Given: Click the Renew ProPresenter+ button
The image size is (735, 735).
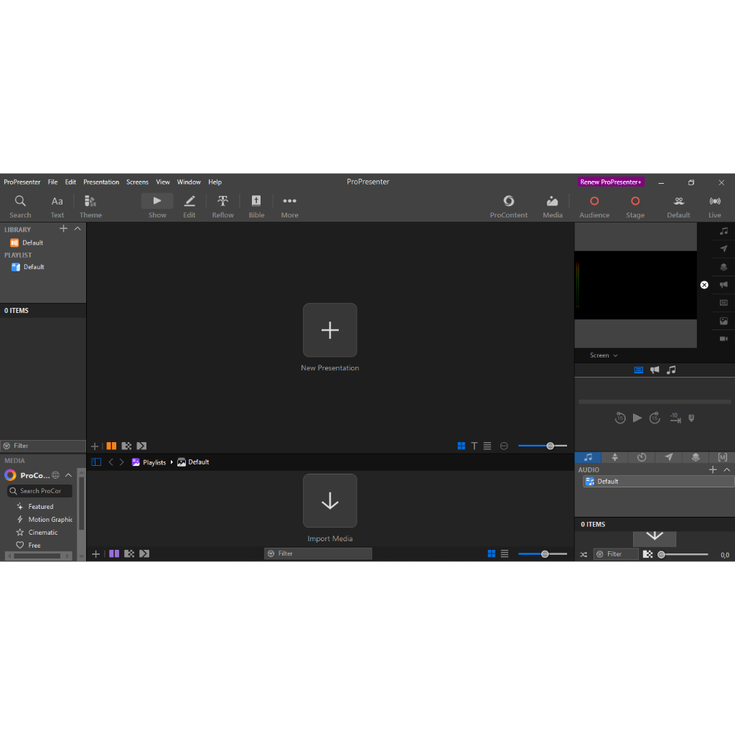Looking at the screenshot, I should coord(611,182).
